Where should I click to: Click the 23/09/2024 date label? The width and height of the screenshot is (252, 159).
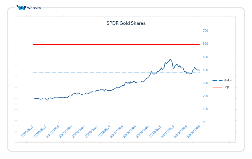pyautogui.click(x=91, y=132)
